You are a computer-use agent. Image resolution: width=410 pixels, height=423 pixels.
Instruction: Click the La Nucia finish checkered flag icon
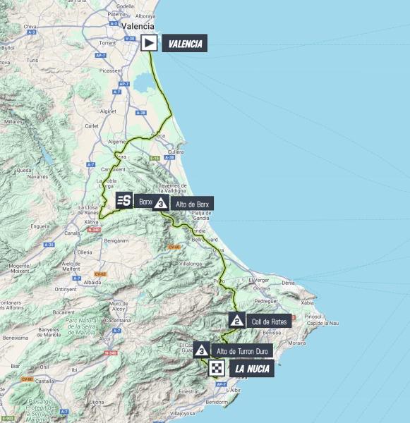pyautogui.click(x=217, y=368)
